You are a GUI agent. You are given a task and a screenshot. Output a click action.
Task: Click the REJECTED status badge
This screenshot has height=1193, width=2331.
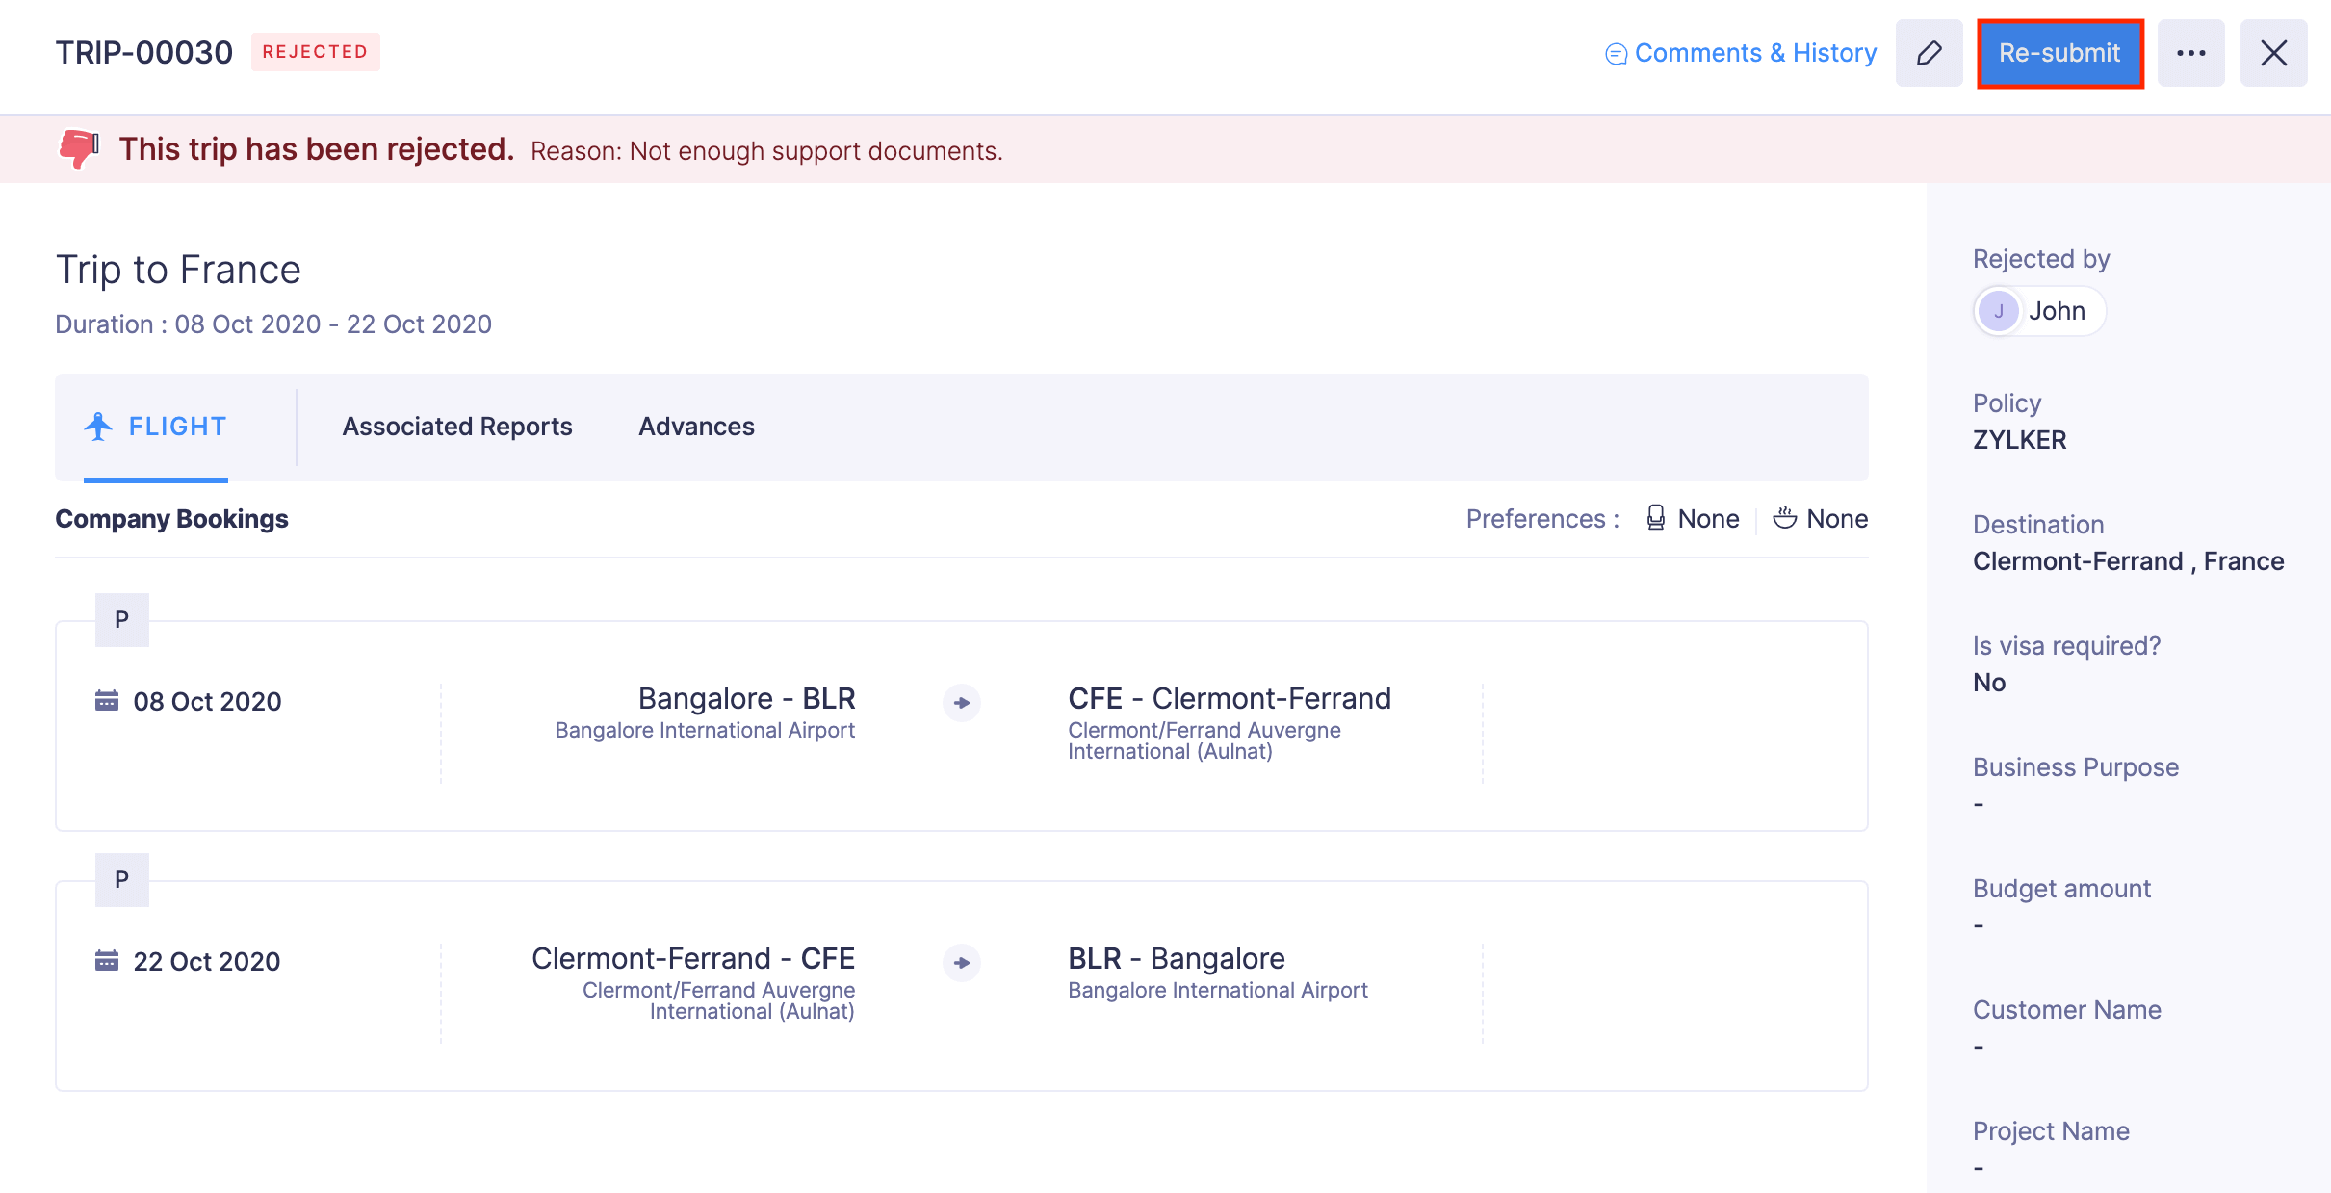coord(315,52)
